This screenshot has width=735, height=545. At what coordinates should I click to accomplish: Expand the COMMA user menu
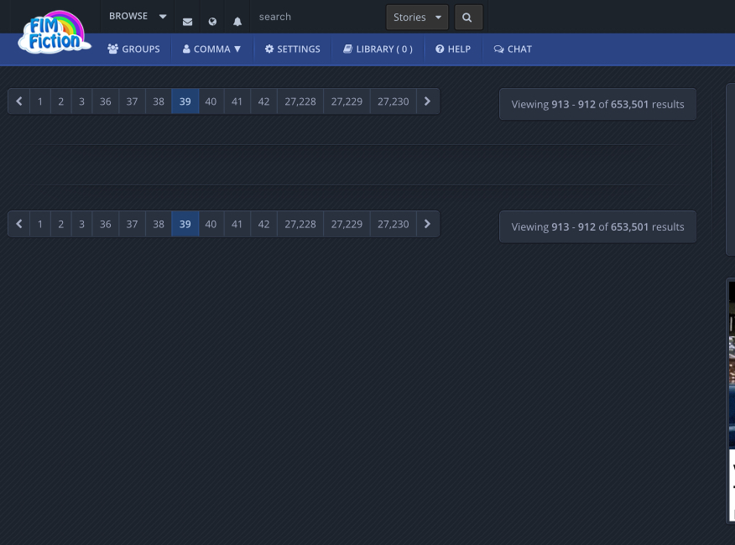tap(212, 49)
